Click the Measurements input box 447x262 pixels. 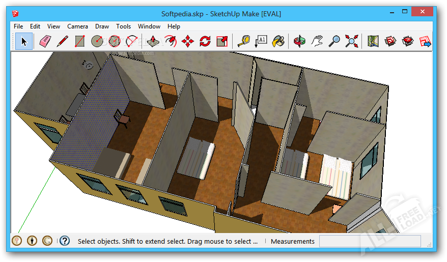click(x=370, y=241)
